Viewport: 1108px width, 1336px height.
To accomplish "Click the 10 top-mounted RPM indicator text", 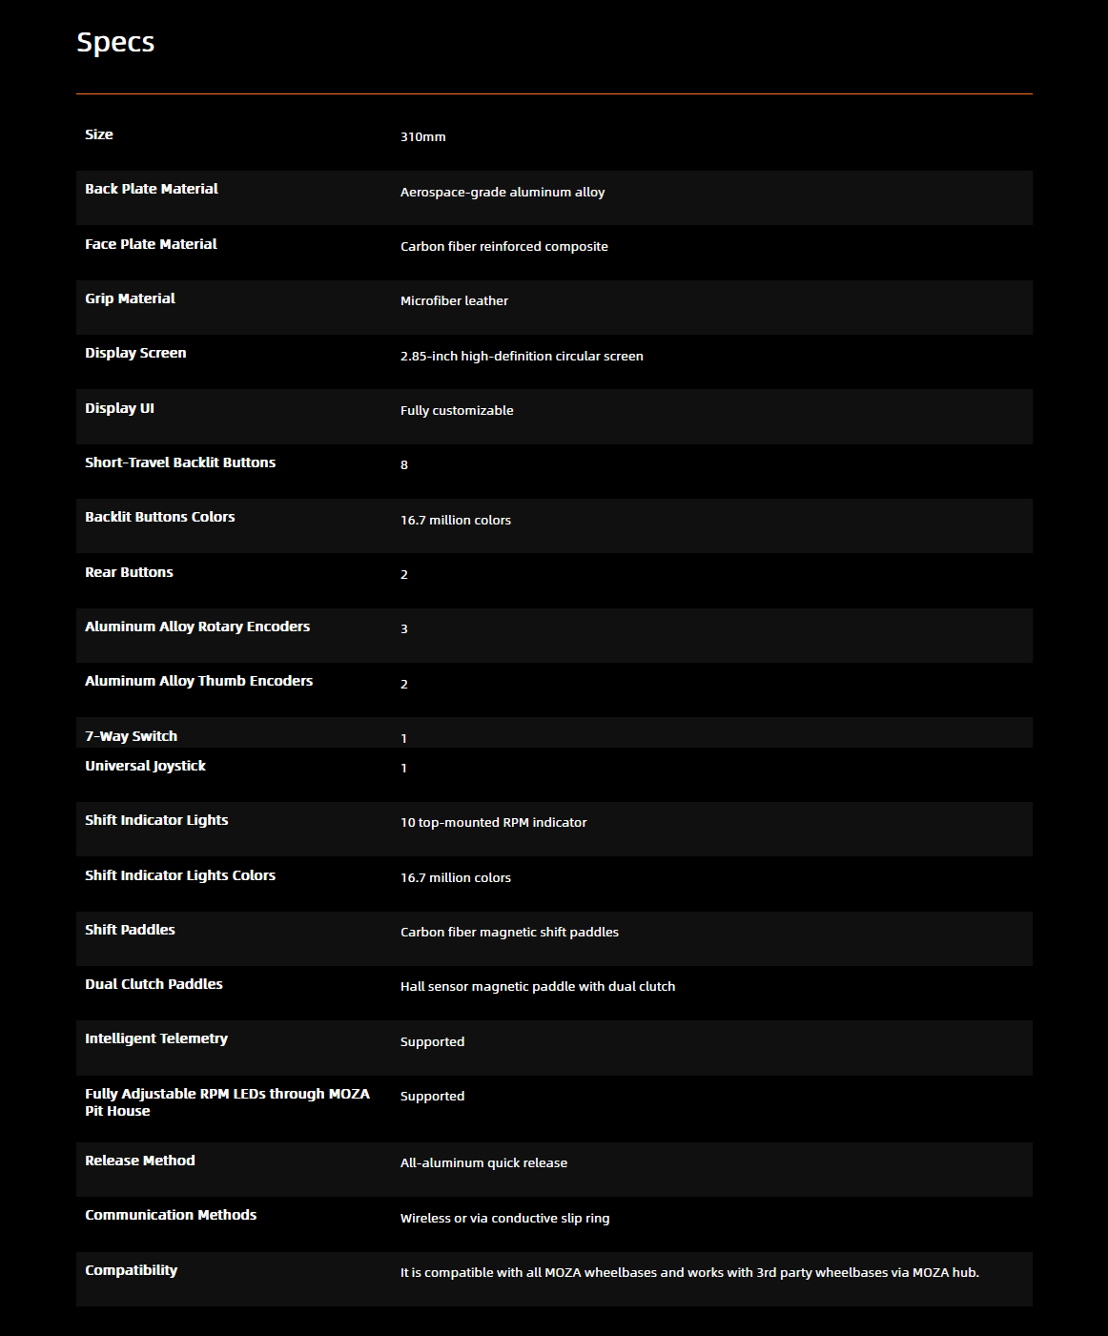I will (493, 822).
